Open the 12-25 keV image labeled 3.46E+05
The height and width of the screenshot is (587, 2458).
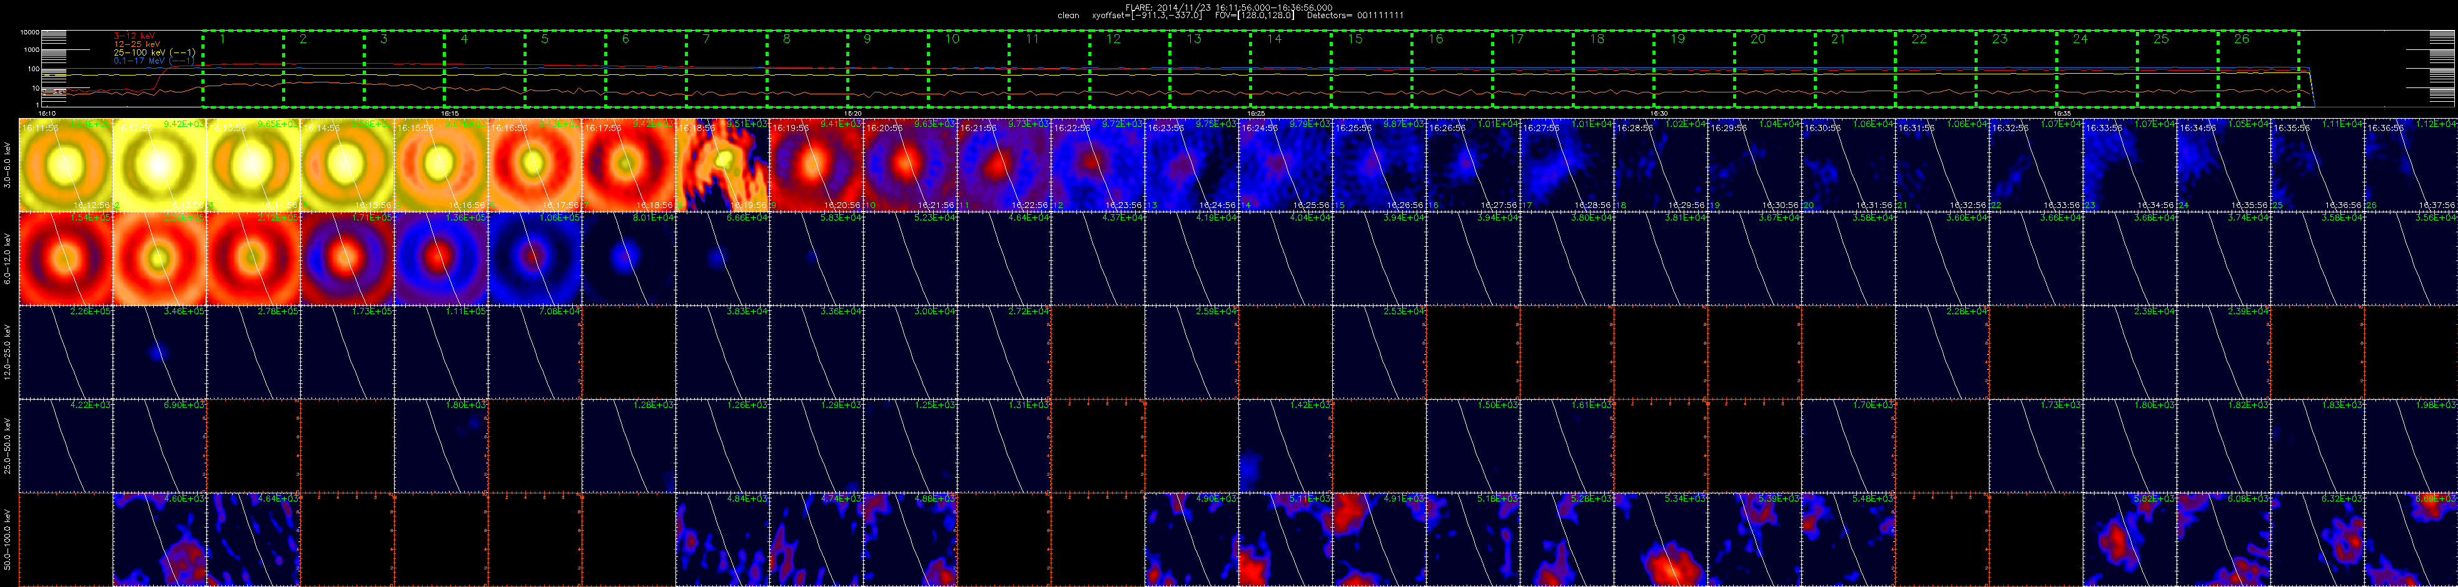pyautogui.click(x=159, y=352)
